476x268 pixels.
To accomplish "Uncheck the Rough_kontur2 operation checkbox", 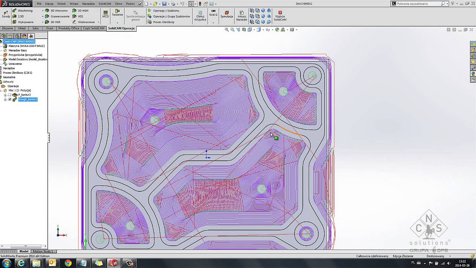I will (x=10, y=99).
